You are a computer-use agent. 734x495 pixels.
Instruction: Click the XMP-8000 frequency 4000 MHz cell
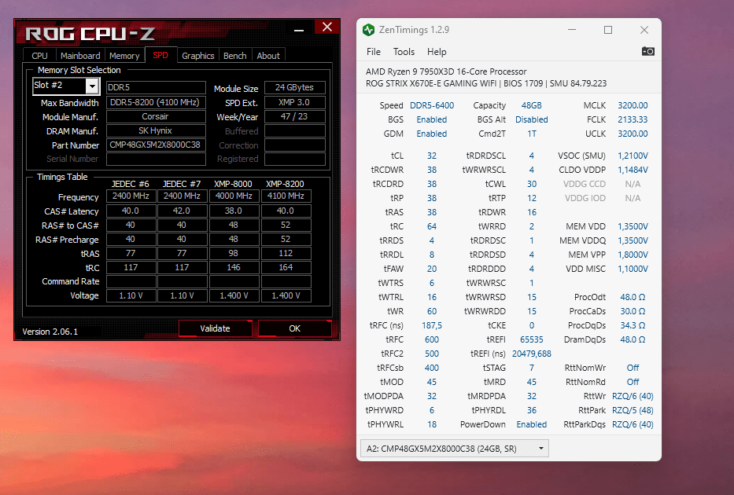point(234,196)
